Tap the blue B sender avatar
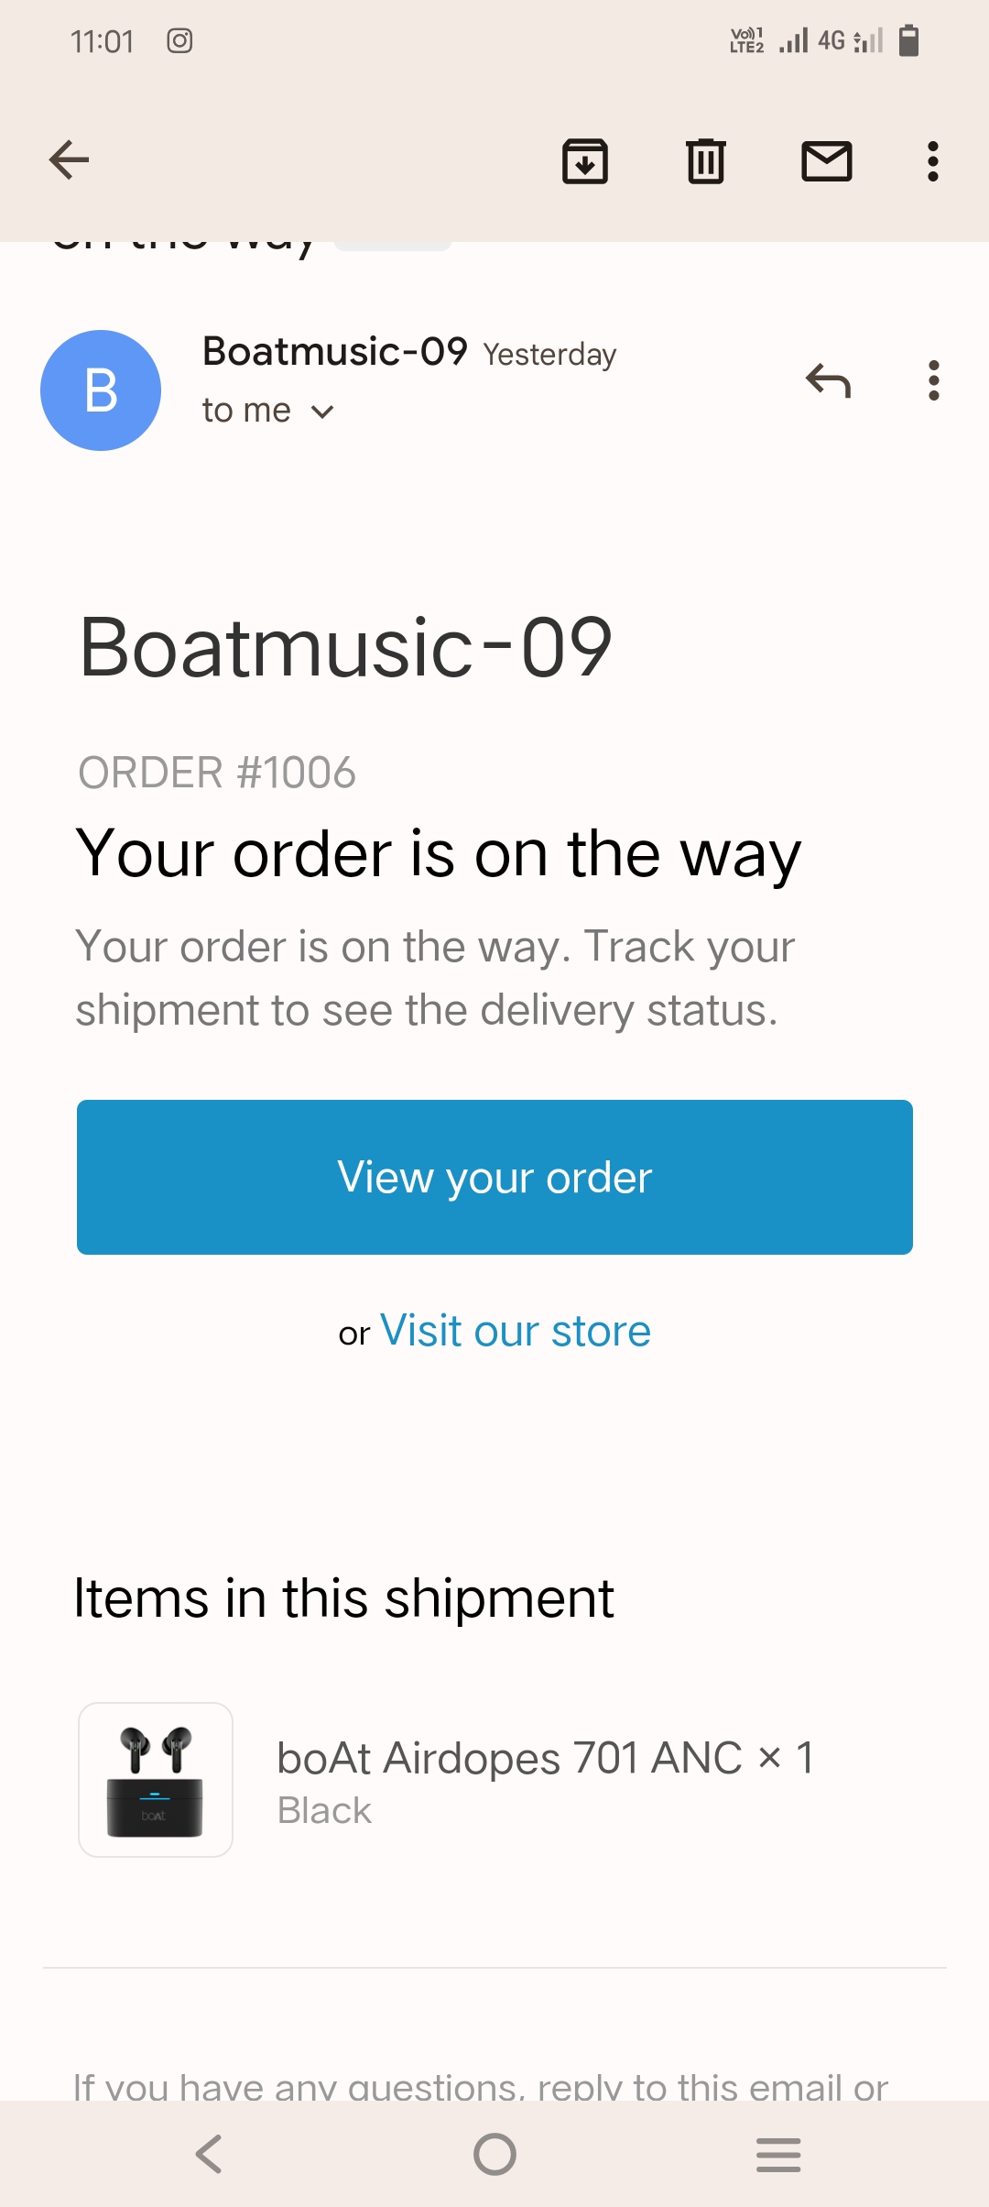Image resolution: width=989 pixels, height=2207 pixels. click(x=101, y=390)
